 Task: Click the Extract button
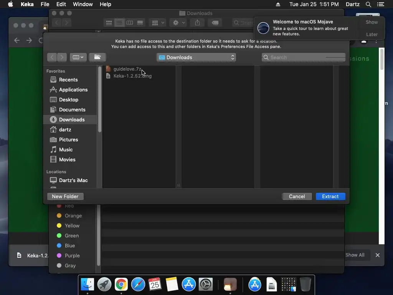(x=330, y=196)
